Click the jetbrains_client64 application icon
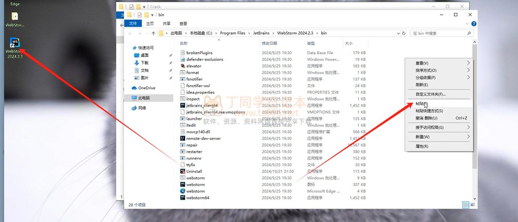This screenshot has height=222, width=518. point(183,106)
